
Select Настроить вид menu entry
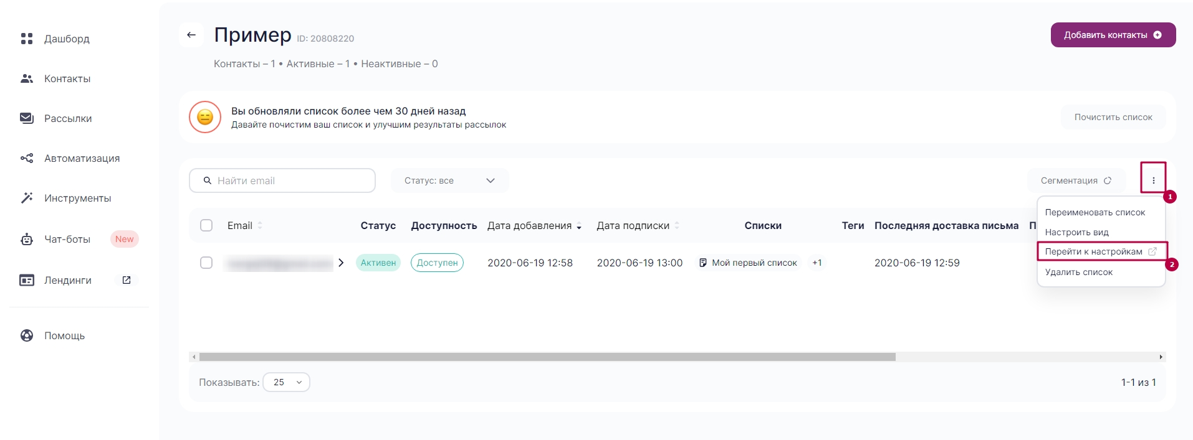point(1076,232)
